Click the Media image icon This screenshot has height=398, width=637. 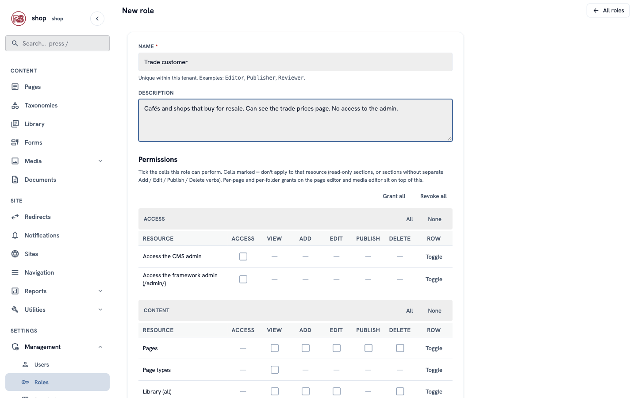point(15,161)
